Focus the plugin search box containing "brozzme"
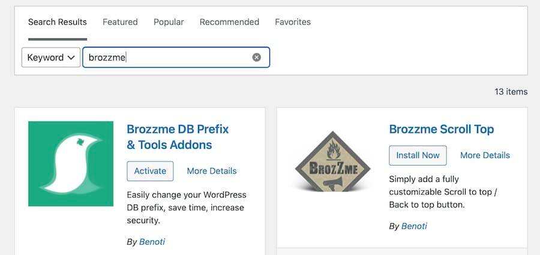Image resolution: width=540 pixels, height=255 pixels. click(168, 58)
